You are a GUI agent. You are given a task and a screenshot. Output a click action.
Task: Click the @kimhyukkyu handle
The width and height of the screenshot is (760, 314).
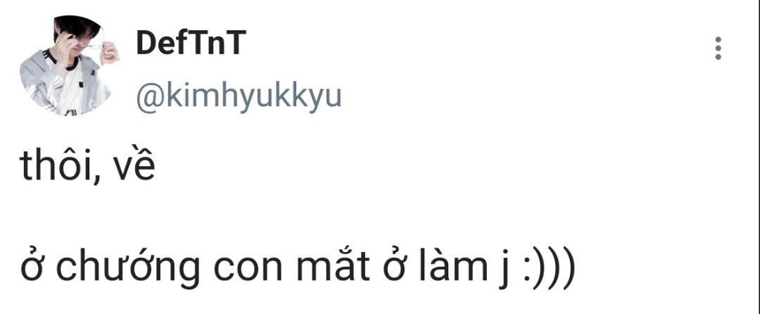[x=239, y=96]
